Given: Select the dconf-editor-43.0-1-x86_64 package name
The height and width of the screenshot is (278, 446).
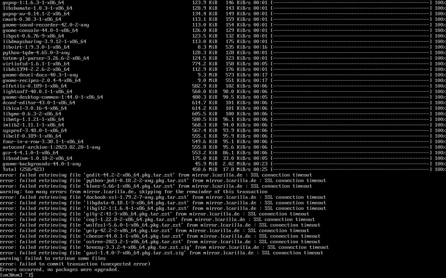Looking at the screenshot, I should pyautogui.click(x=39, y=103).
